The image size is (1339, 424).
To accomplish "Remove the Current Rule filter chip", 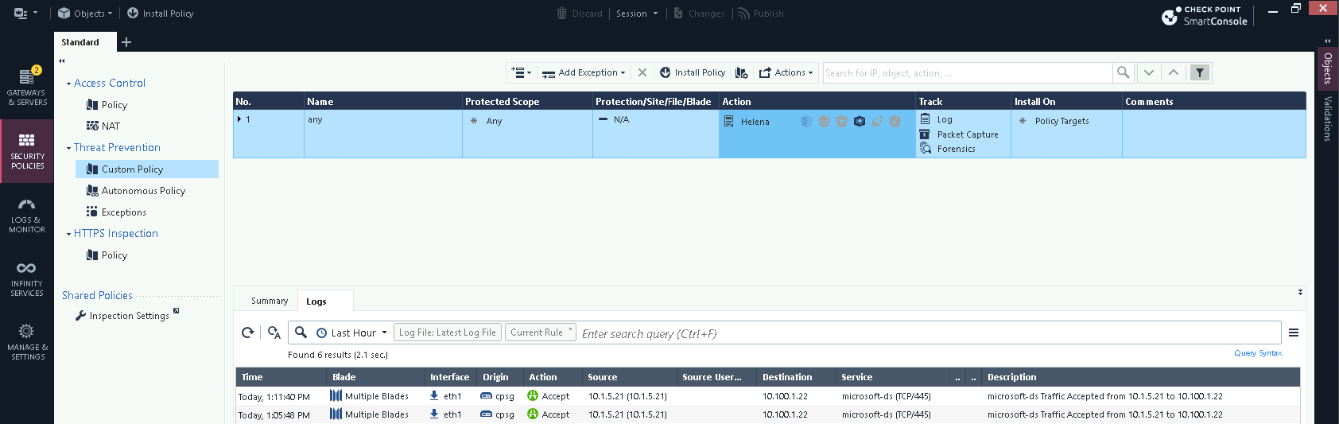I will [x=570, y=329].
